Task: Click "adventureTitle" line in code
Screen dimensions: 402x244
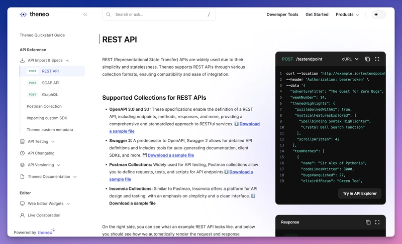Action: [337, 91]
